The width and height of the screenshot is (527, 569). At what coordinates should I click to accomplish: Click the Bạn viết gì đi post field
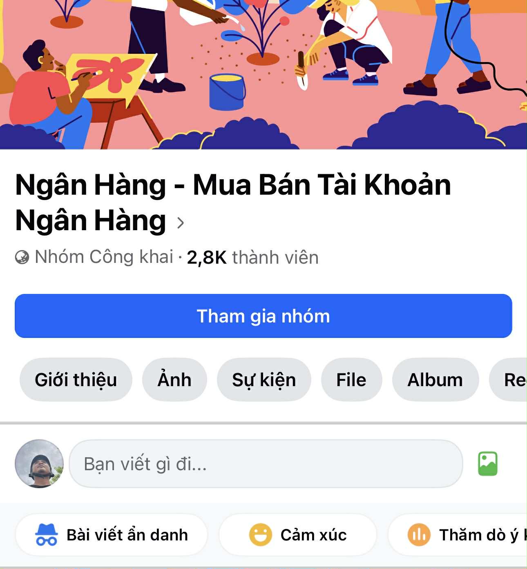[x=266, y=464]
